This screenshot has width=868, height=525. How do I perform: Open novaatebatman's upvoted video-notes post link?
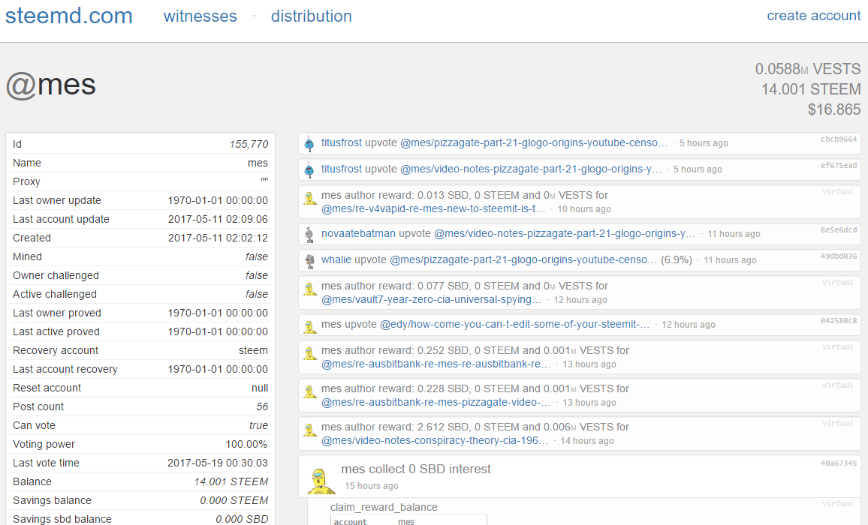[565, 233]
